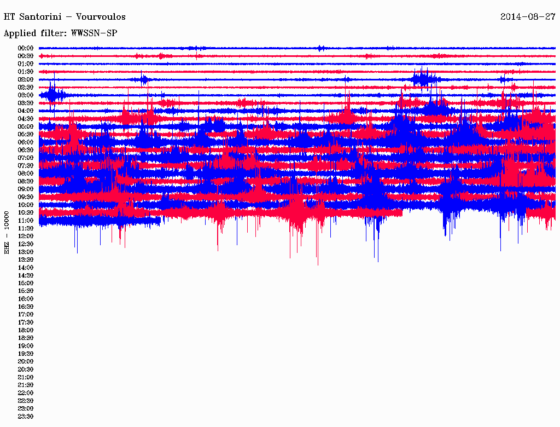Click the 01:00 time label

coord(26,64)
